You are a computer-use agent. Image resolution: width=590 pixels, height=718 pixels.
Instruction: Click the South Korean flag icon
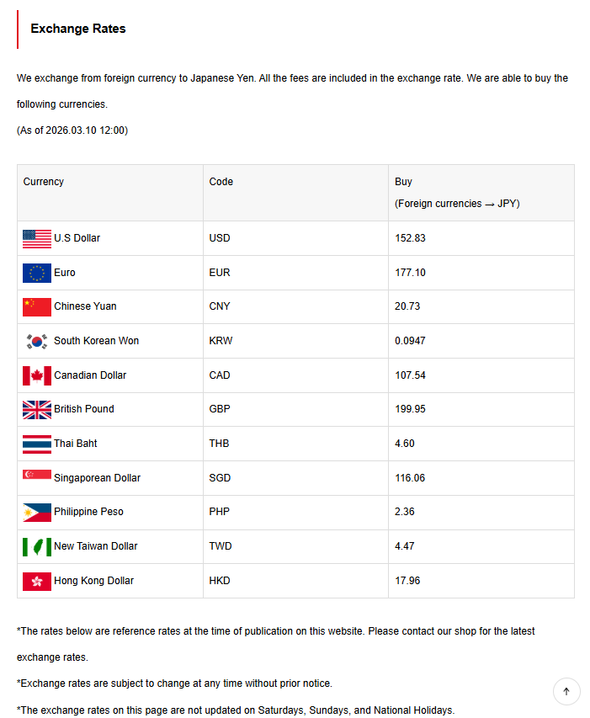[x=37, y=341]
